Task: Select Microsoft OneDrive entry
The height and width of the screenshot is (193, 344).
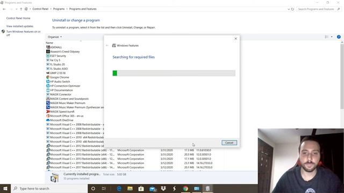Action: point(61,120)
